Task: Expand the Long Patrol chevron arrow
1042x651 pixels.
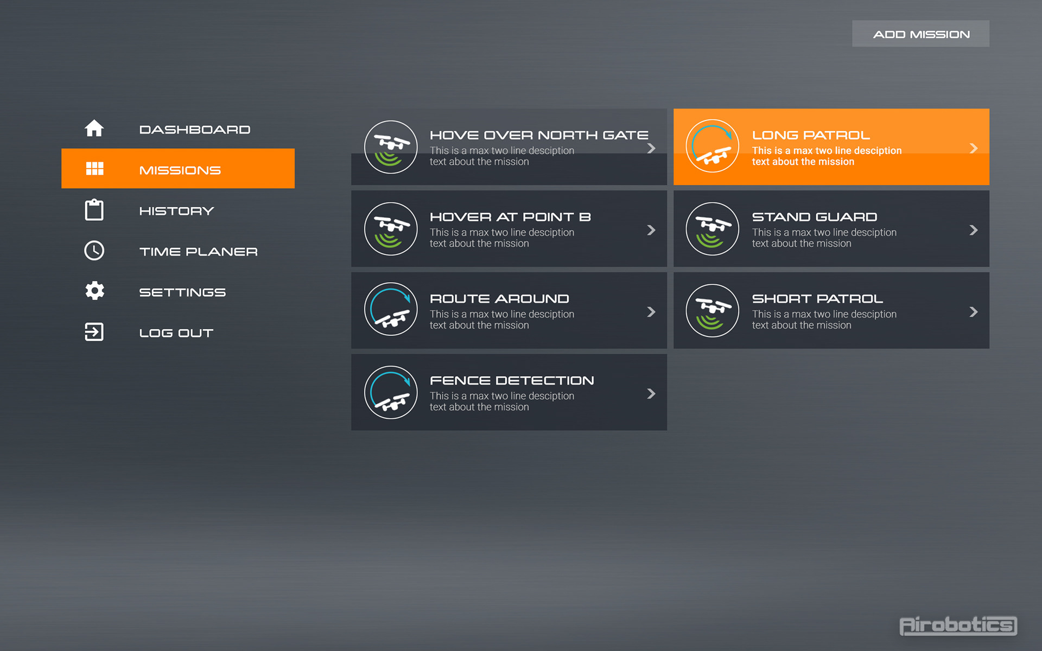Action: click(974, 148)
